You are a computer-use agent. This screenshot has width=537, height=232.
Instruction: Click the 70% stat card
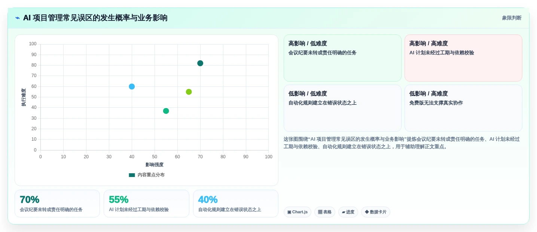[57, 204]
